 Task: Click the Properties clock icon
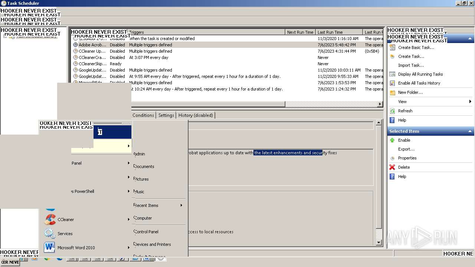click(x=392, y=158)
